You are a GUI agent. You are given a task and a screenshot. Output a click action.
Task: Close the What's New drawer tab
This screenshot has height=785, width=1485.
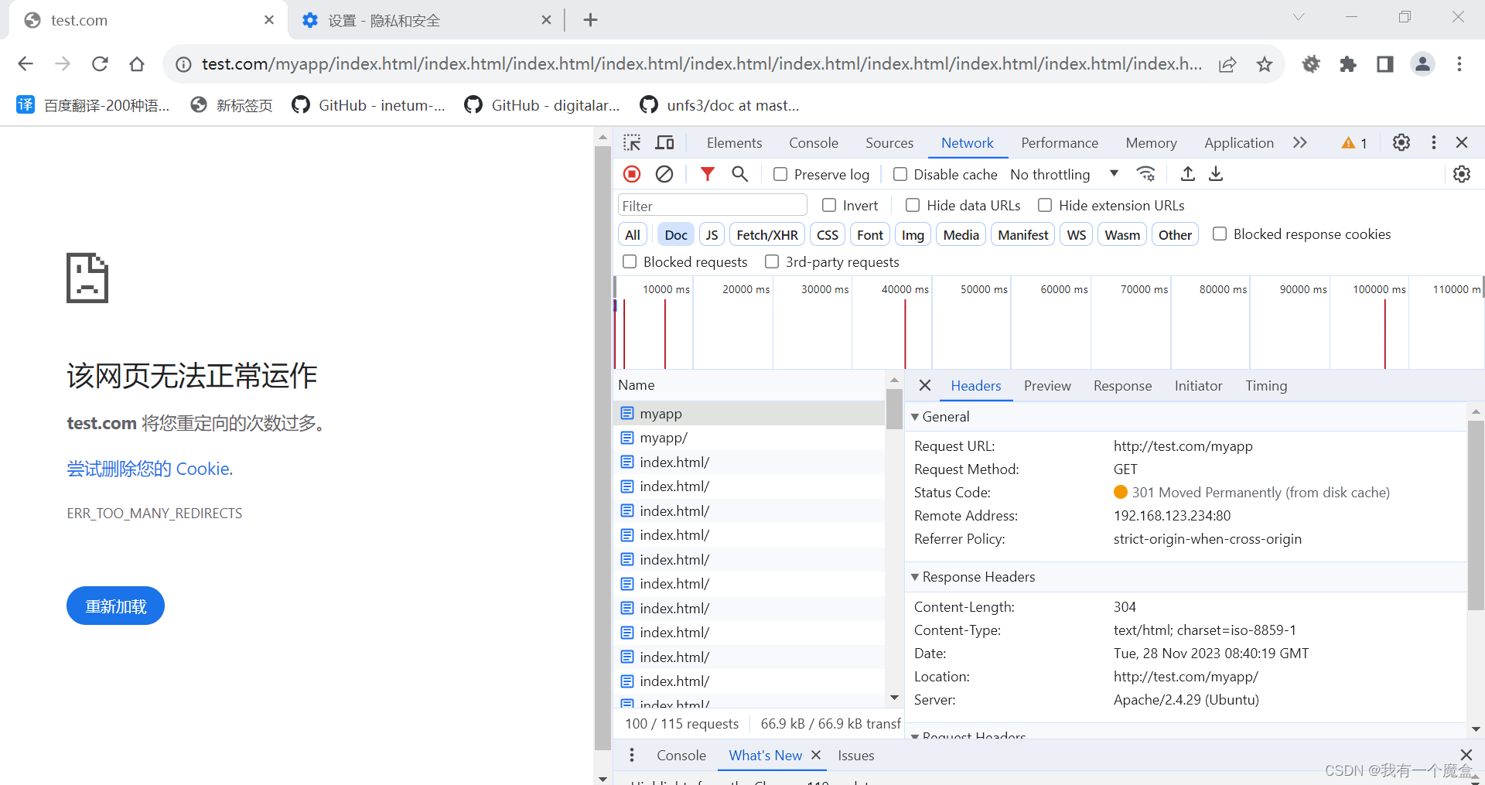tap(815, 756)
